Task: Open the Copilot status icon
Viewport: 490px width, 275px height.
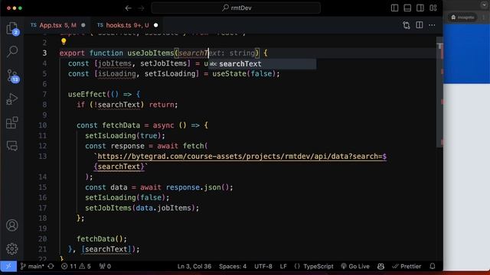Action: pos(381,267)
